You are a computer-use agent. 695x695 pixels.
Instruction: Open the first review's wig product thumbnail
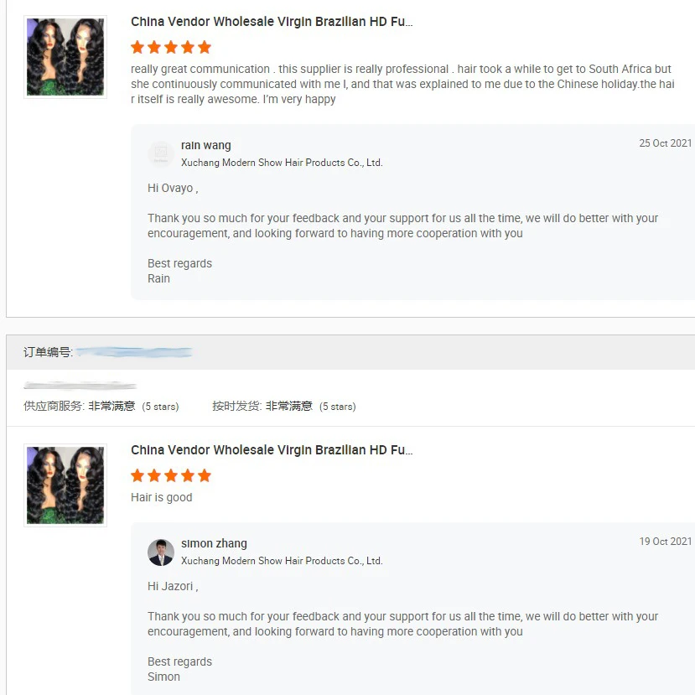click(x=65, y=57)
